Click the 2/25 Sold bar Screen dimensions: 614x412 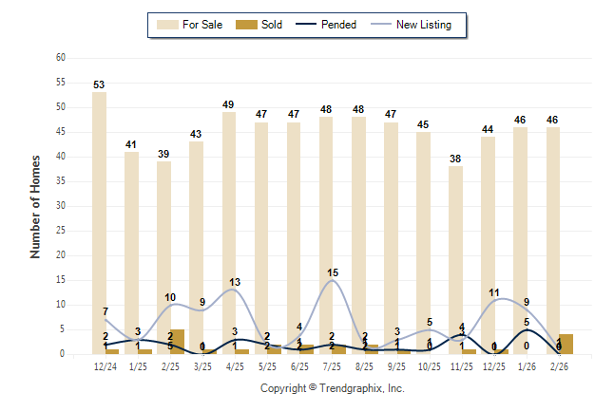pos(177,343)
